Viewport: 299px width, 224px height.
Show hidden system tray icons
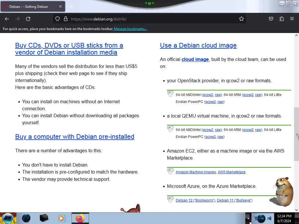248,218
